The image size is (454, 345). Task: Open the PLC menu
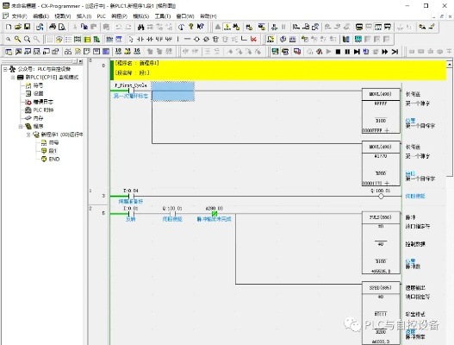click(x=101, y=16)
